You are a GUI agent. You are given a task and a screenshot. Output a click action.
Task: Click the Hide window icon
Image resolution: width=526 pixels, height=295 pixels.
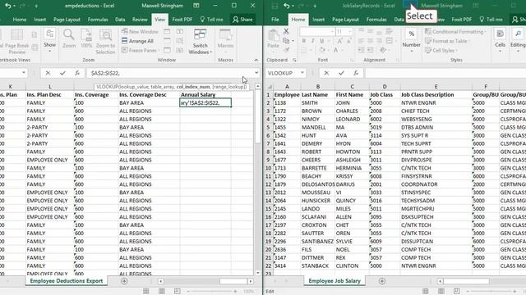(x=167, y=41)
